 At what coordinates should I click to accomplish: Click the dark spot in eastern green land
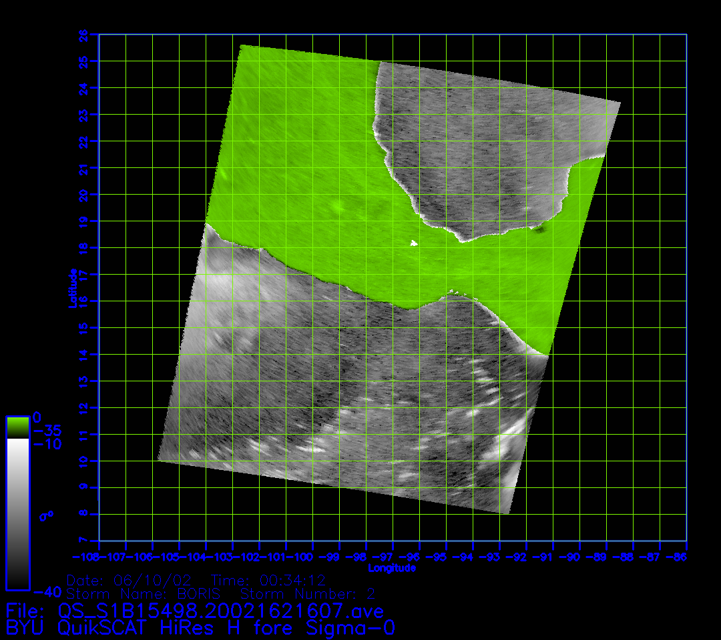(538, 230)
